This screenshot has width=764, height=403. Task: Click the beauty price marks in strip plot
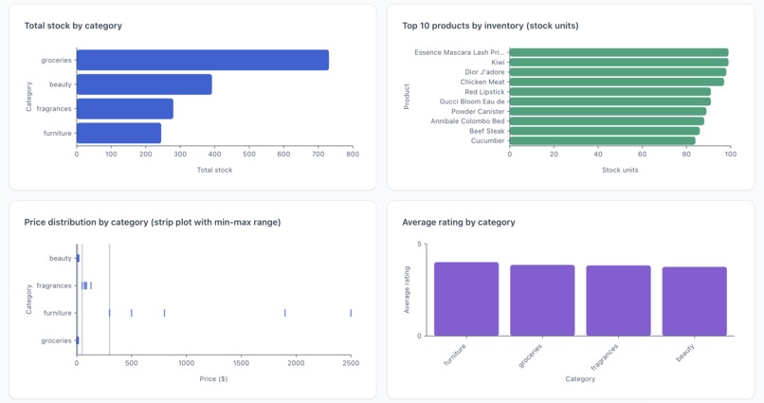tap(78, 258)
